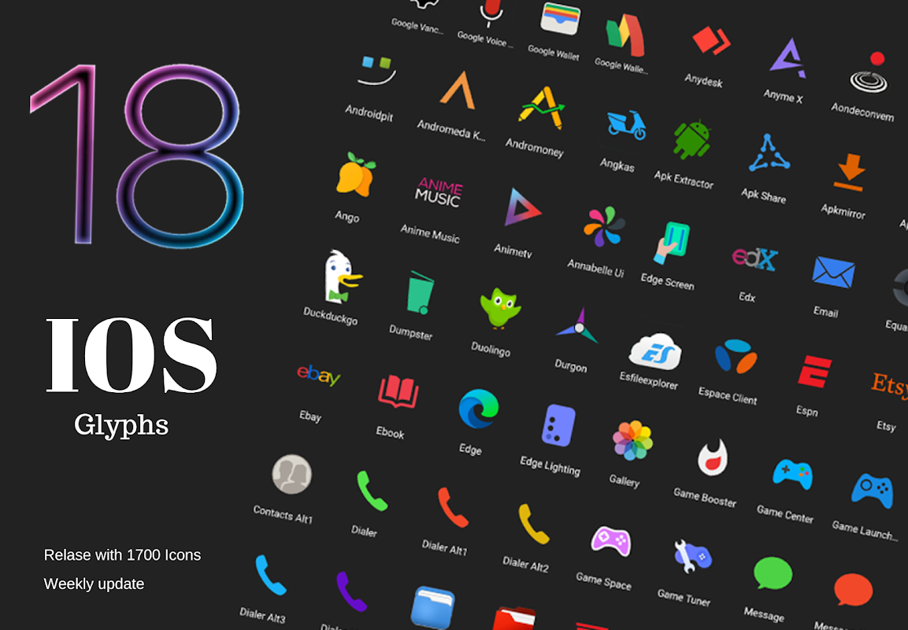Image resolution: width=908 pixels, height=630 pixels.
Task: Open the Androidpit app icon
Action: [x=376, y=69]
